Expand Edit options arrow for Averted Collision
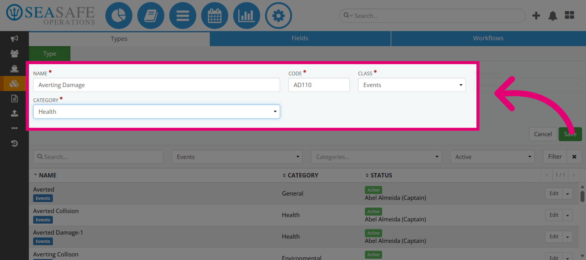The width and height of the screenshot is (586, 260). click(568, 215)
